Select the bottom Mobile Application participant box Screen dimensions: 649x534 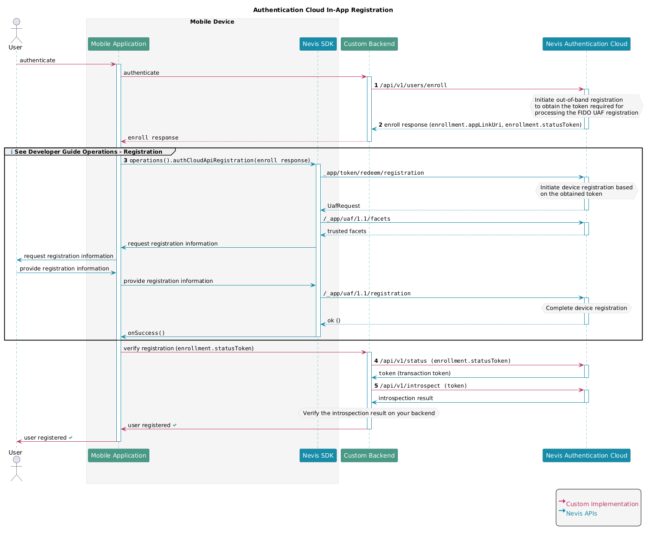118,455
